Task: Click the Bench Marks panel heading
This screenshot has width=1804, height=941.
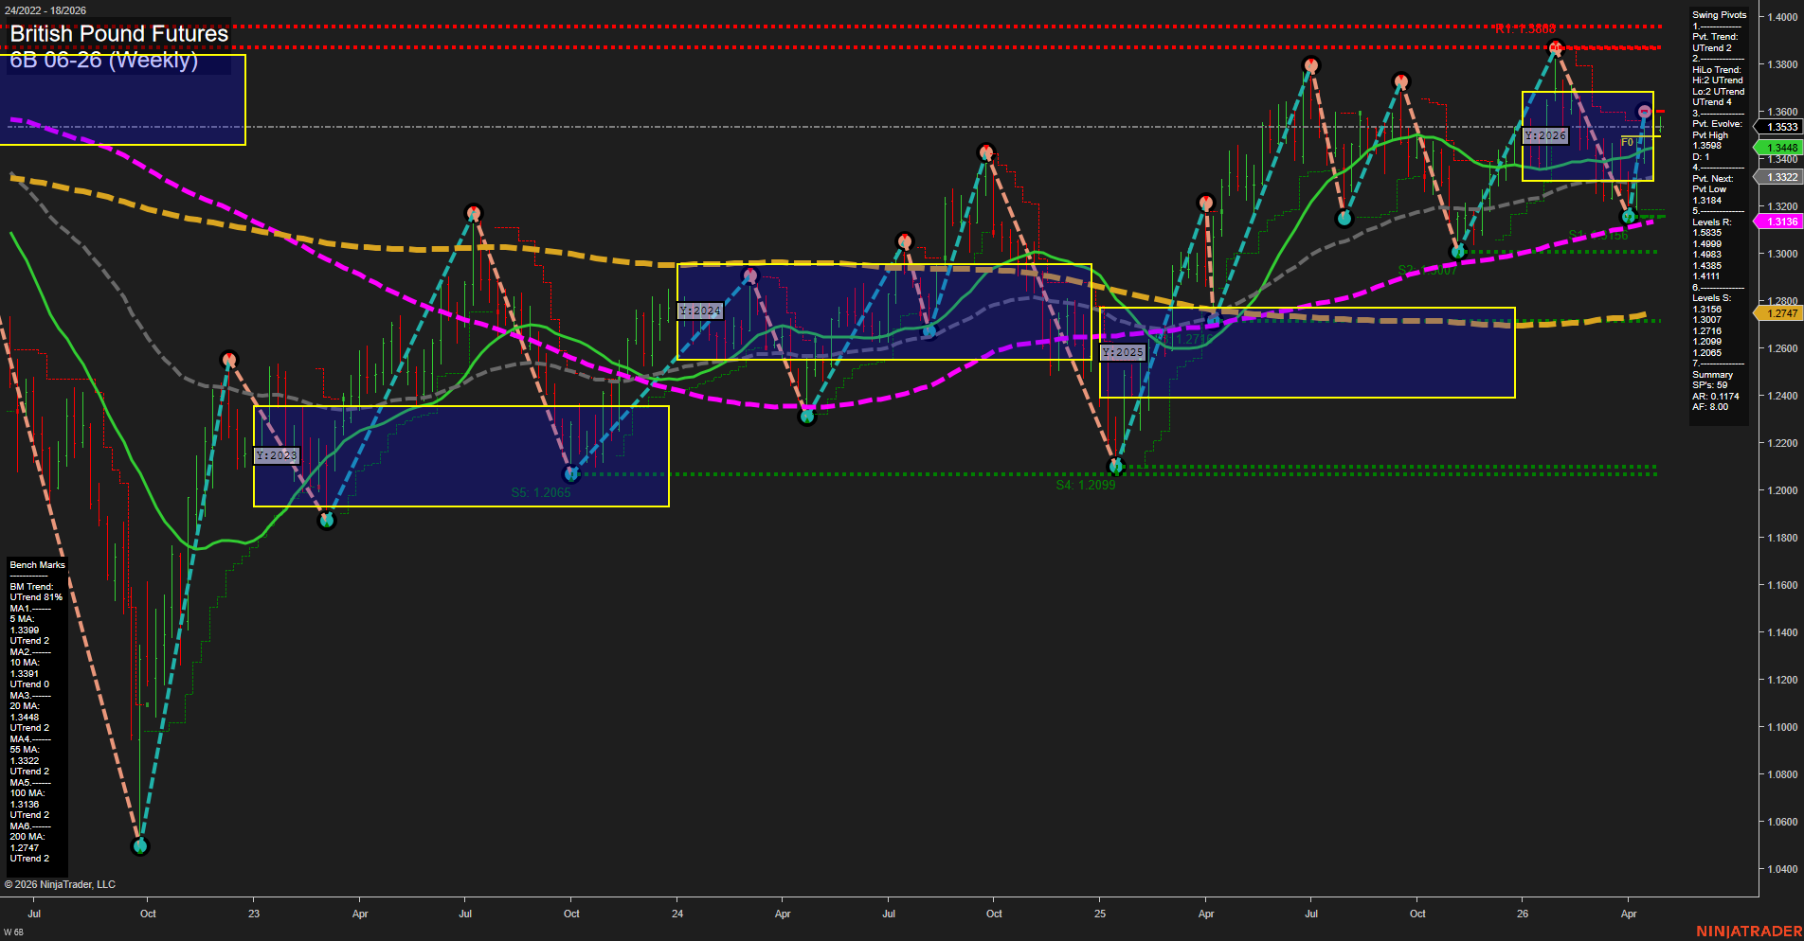Action: (x=37, y=565)
